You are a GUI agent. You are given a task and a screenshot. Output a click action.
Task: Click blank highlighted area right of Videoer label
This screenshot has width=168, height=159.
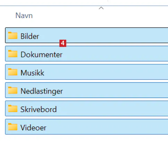coord(107,127)
